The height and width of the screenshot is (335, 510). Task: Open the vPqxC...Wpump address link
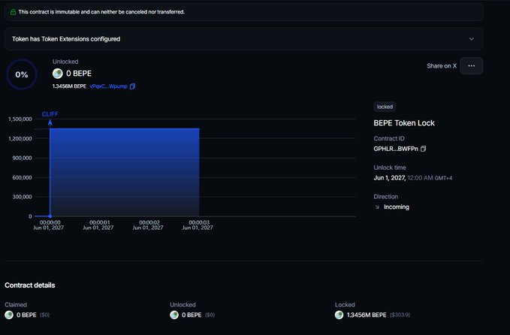108,86
